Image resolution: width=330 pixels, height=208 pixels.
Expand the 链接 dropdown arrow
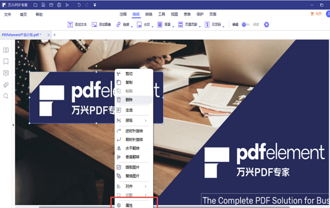132,27
